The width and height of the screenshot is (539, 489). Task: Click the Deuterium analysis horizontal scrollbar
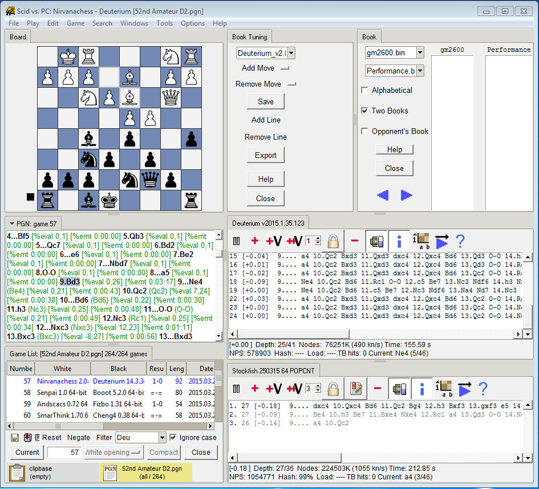[375, 334]
